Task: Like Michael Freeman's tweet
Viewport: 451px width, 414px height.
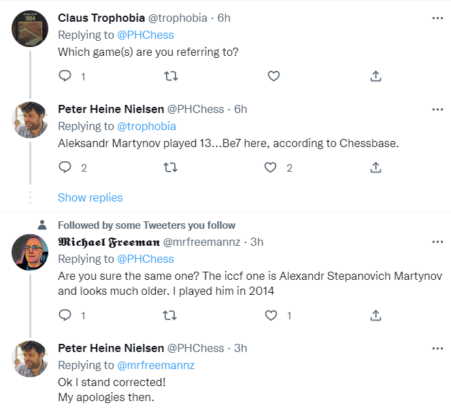Action: coord(271,315)
